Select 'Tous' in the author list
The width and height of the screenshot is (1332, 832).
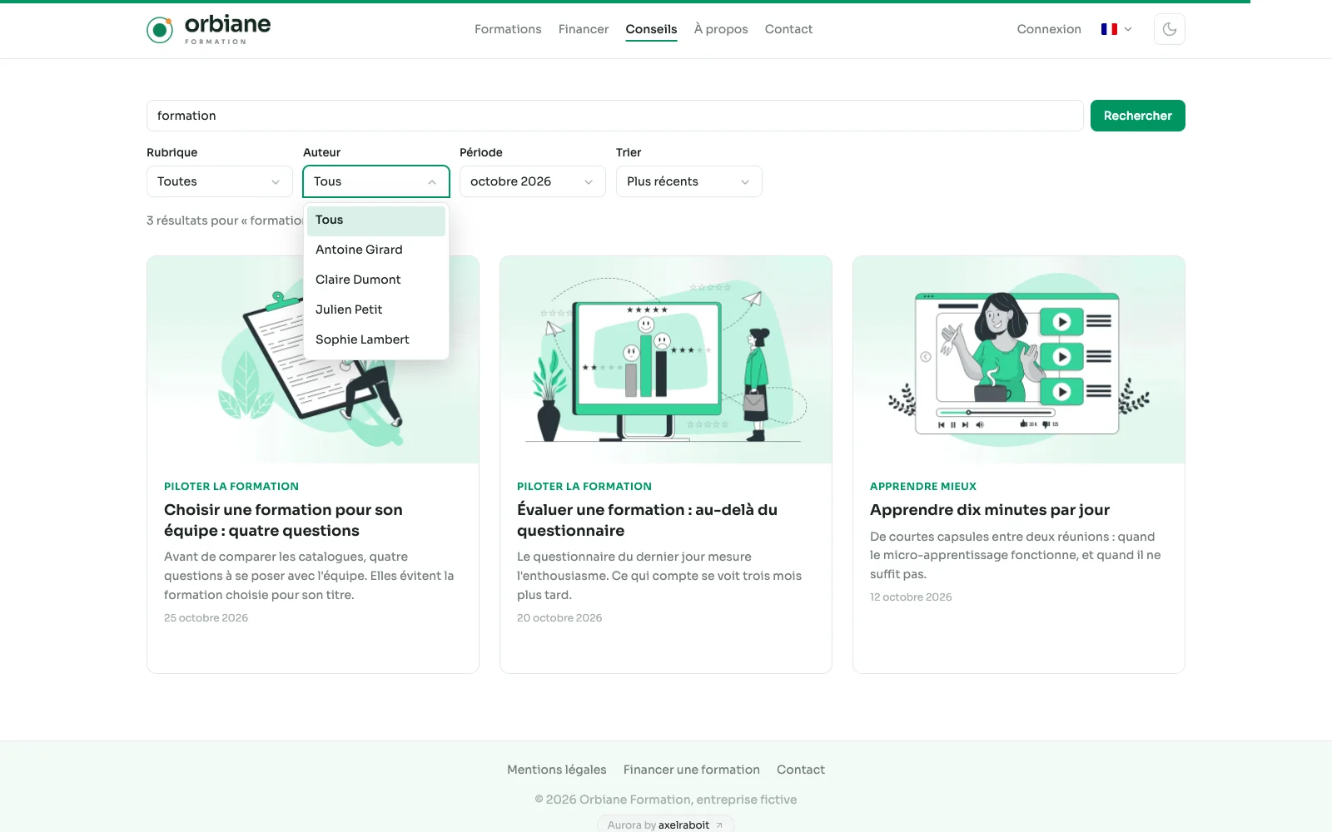click(375, 220)
